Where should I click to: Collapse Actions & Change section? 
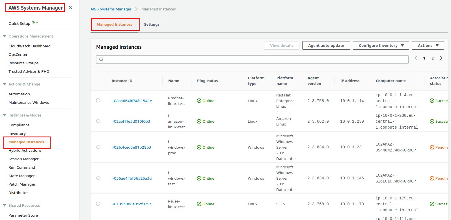[5, 84]
